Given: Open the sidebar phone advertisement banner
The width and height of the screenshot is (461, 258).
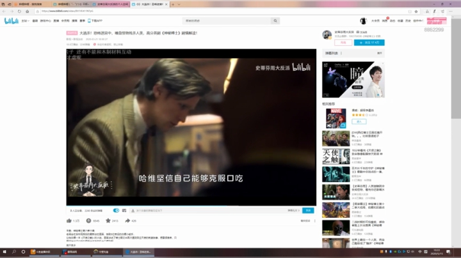Looking at the screenshot, I should [353, 79].
